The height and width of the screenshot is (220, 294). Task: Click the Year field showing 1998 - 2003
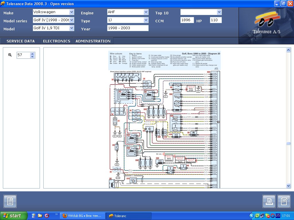[128, 28]
